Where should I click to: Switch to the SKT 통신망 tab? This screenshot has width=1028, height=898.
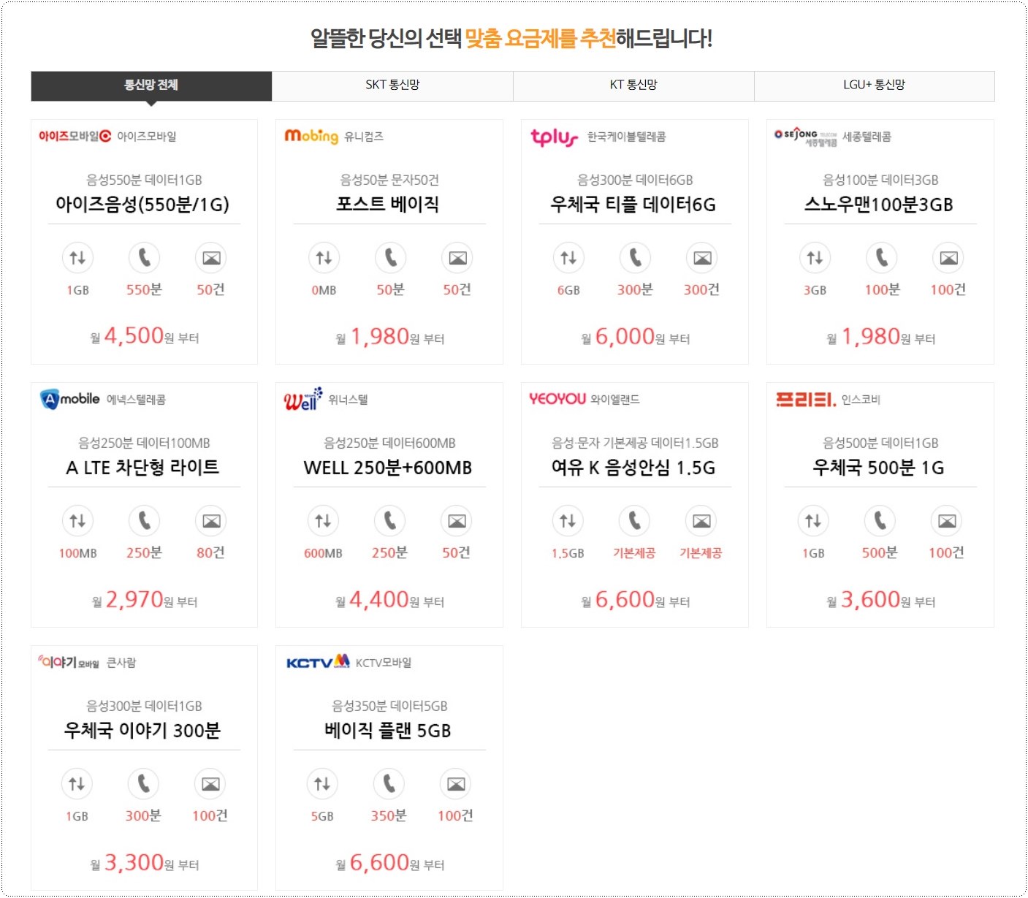tap(392, 85)
